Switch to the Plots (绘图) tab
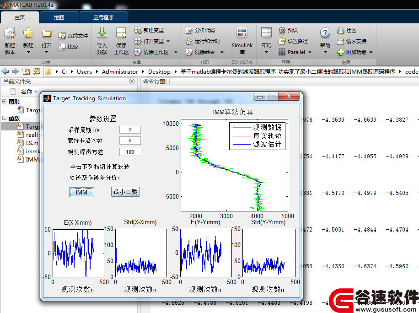419x313 pixels. tap(59, 17)
